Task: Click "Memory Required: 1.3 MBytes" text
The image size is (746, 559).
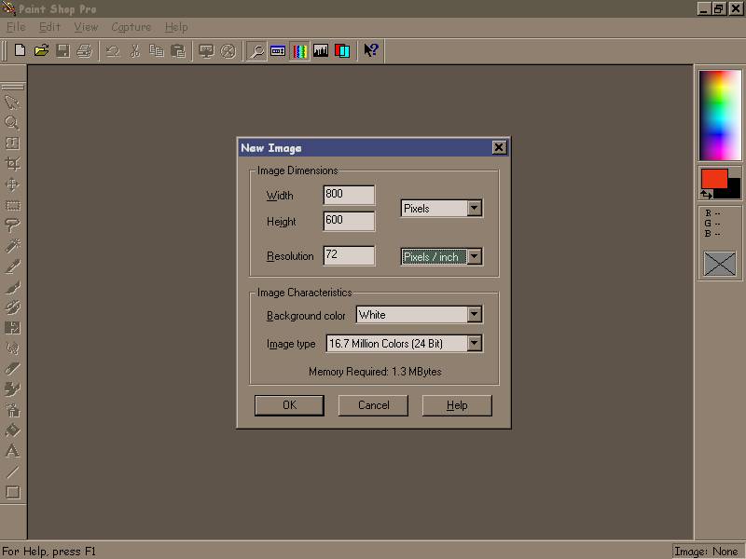Action: (375, 372)
